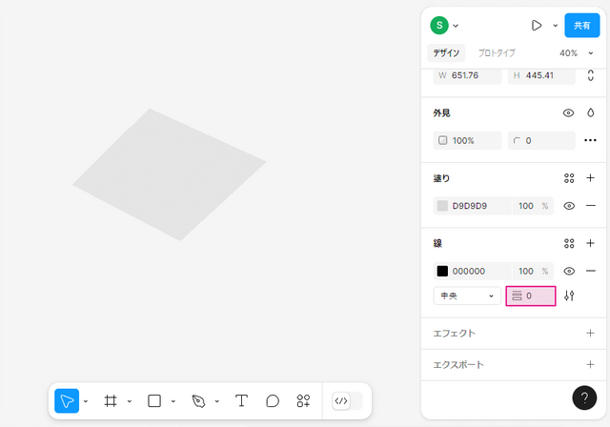This screenshot has height=427, width=610.
Task: Open stroke styles grid icon in 線
Action: pyautogui.click(x=569, y=243)
